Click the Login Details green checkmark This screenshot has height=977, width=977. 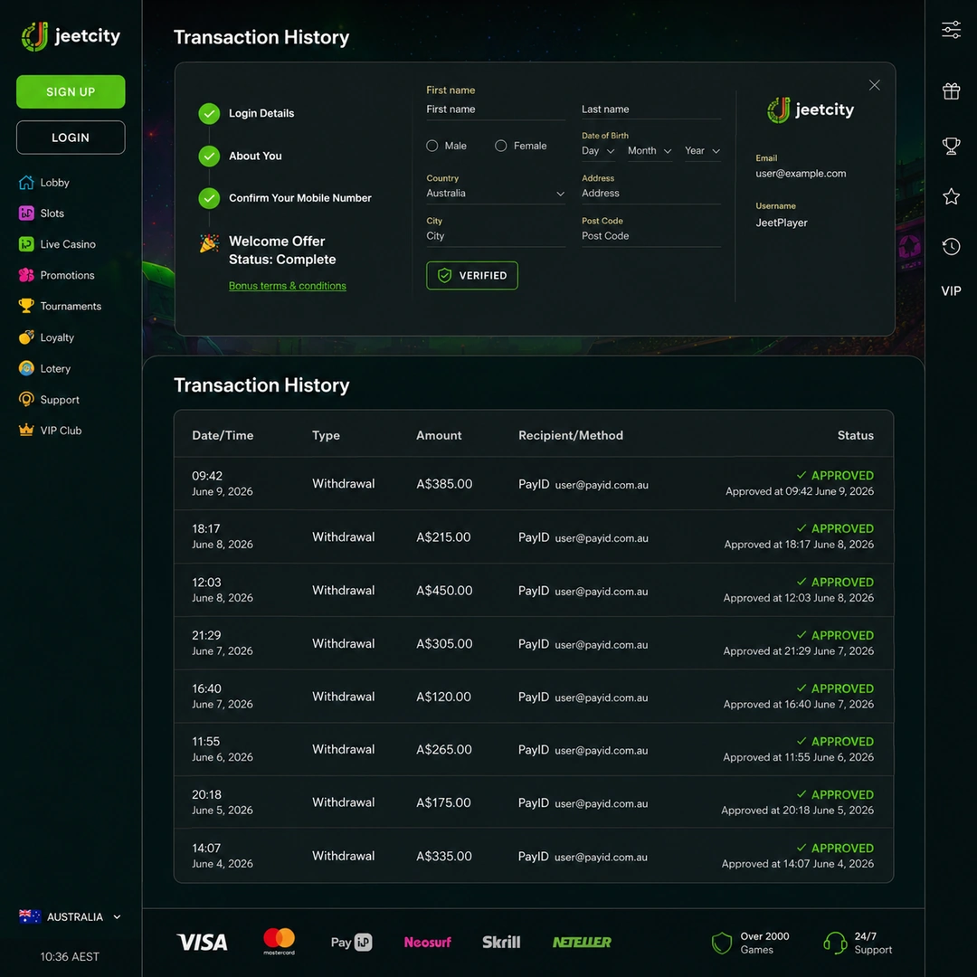pyautogui.click(x=209, y=113)
